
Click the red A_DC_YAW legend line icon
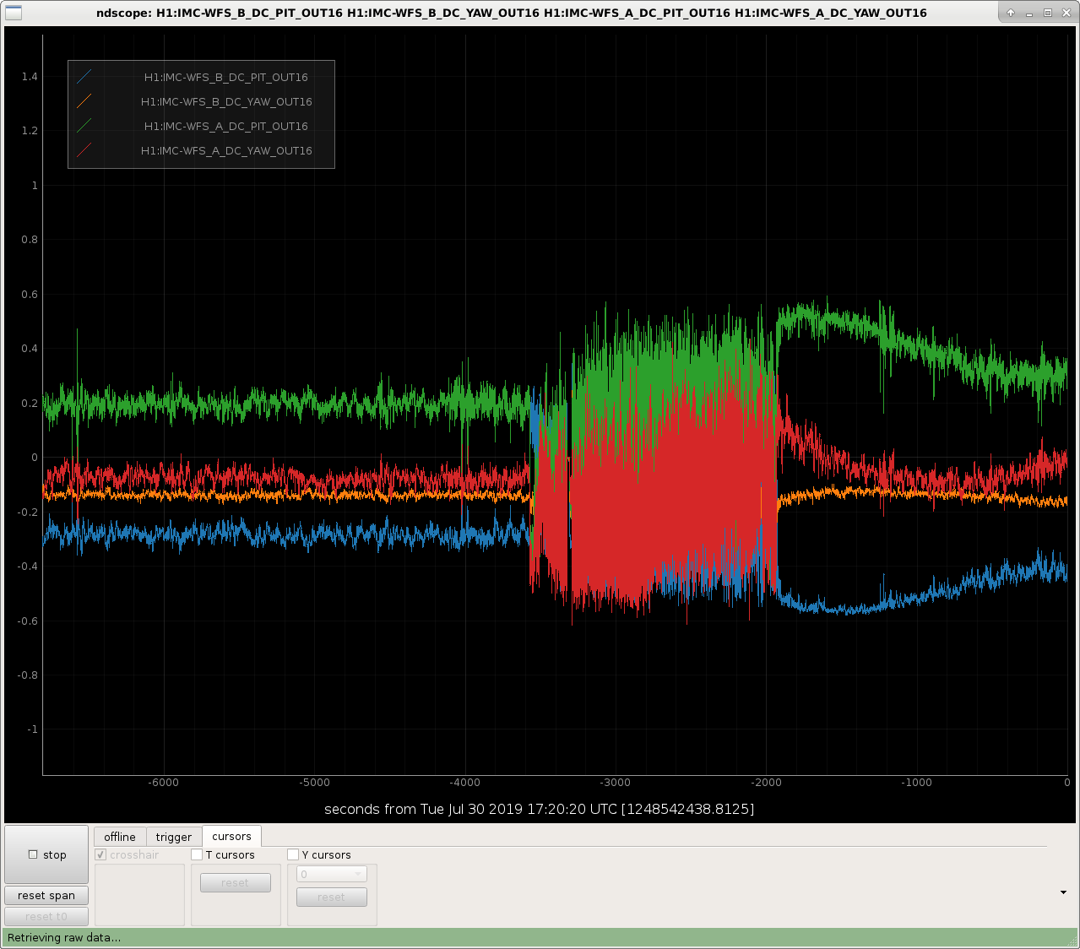[84, 150]
